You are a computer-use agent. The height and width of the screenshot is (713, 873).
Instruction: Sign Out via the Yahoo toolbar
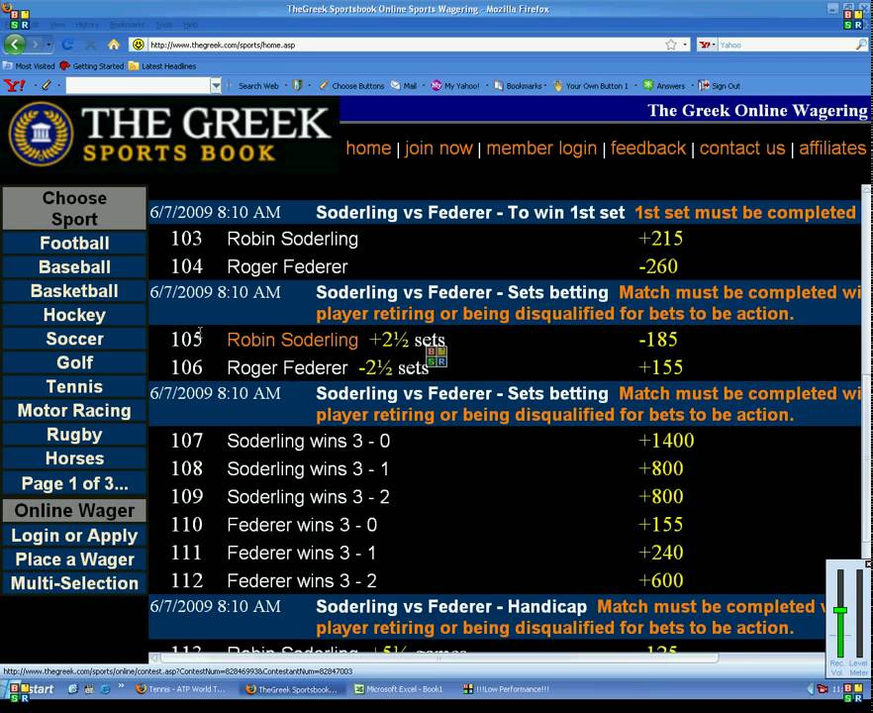tap(720, 86)
